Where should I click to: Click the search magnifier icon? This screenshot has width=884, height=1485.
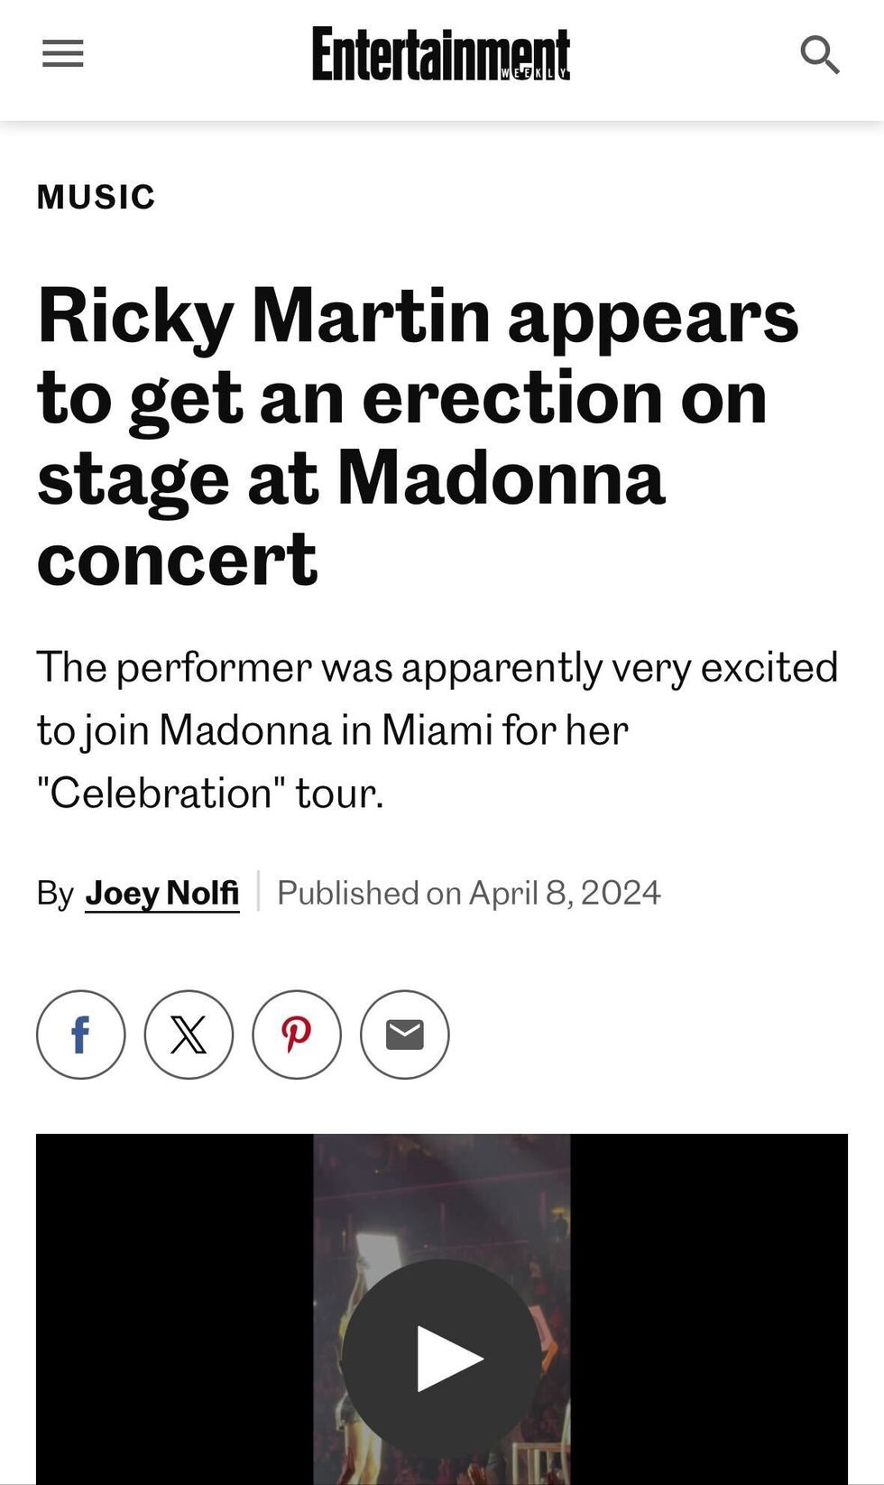820,54
